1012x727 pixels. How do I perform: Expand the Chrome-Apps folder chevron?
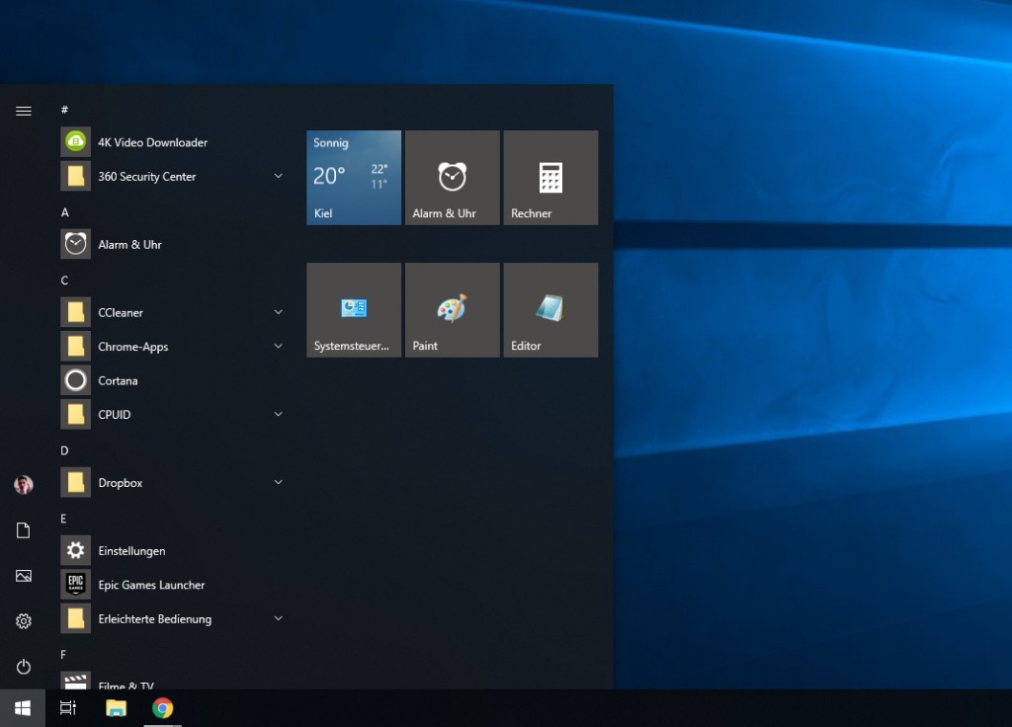278,347
